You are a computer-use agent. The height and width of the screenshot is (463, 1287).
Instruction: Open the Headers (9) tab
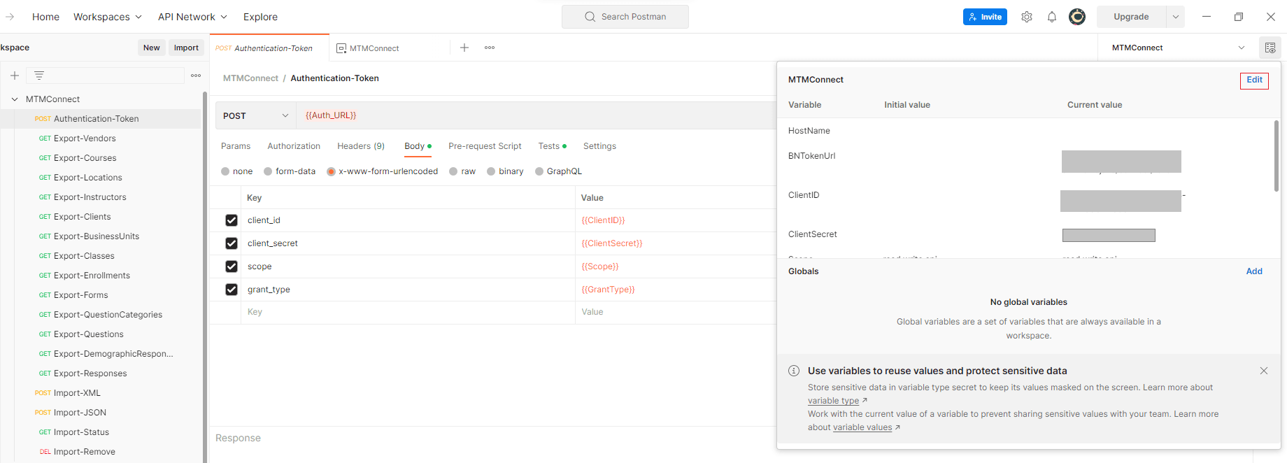click(361, 146)
